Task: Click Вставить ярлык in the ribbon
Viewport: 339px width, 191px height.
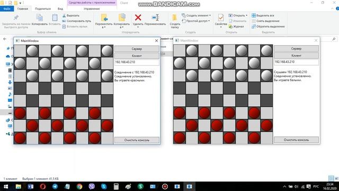Action: click(75, 27)
